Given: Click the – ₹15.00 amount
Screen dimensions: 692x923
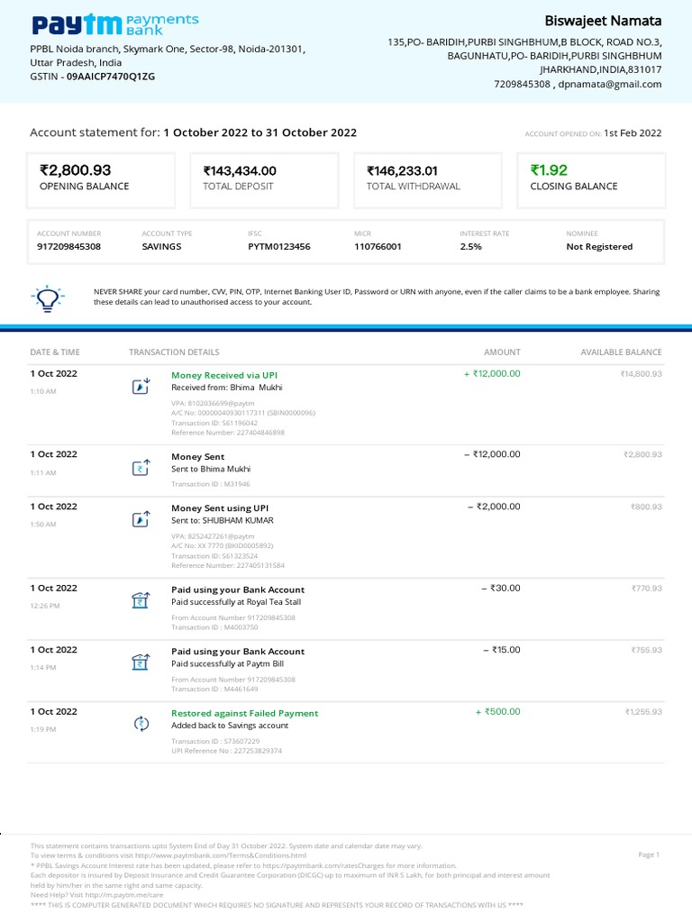Looking at the screenshot, I should click(502, 650).
